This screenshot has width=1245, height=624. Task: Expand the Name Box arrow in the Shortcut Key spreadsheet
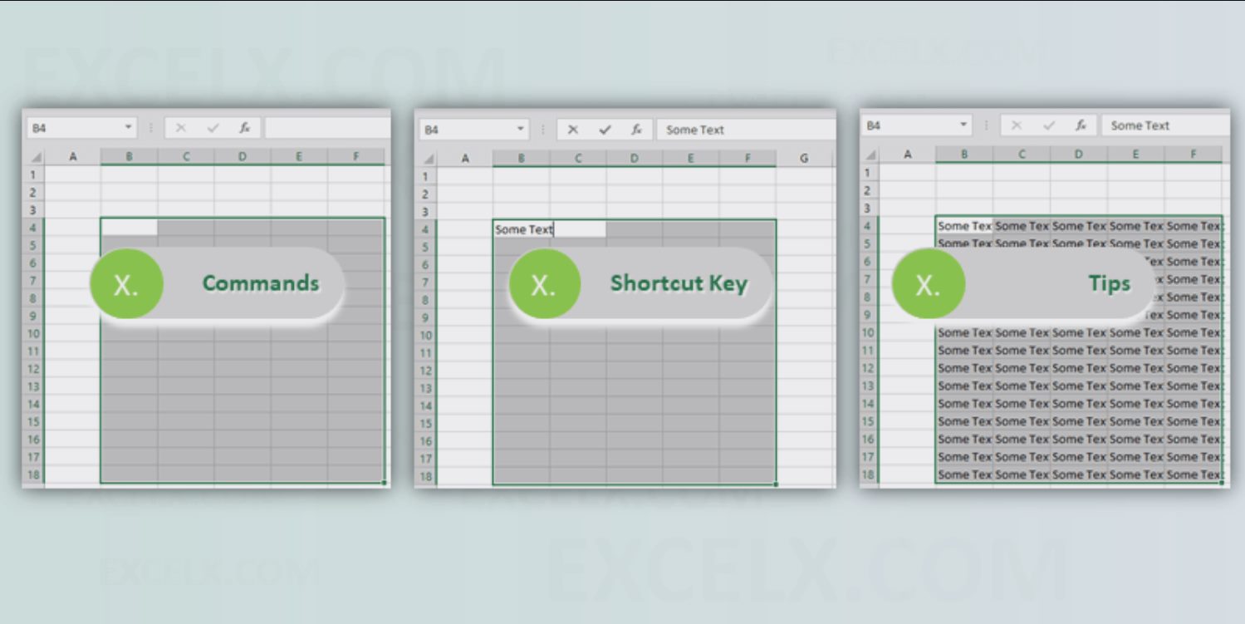(x=521, y=130)
